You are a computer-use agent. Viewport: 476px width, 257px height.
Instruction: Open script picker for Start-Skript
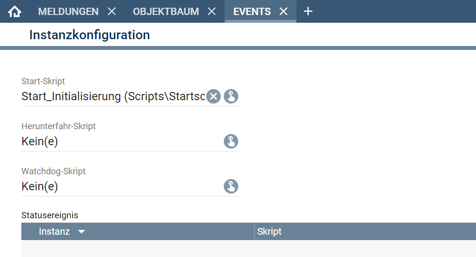pyautogui.click(x=231, y=97)
